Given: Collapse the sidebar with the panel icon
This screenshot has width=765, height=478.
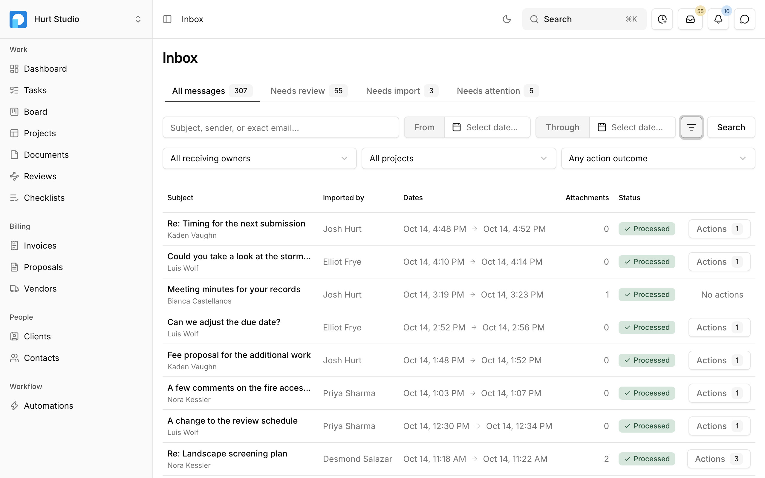Looking at the screenshot, I should 167,19.
